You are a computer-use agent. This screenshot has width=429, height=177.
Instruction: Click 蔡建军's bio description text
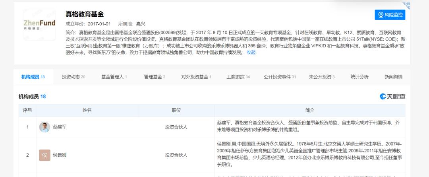click(x=308, y=126)
